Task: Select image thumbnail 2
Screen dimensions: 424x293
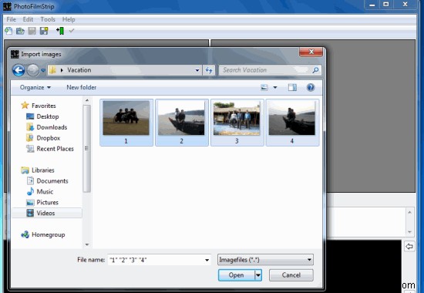Action: click(x=182, y=123)
